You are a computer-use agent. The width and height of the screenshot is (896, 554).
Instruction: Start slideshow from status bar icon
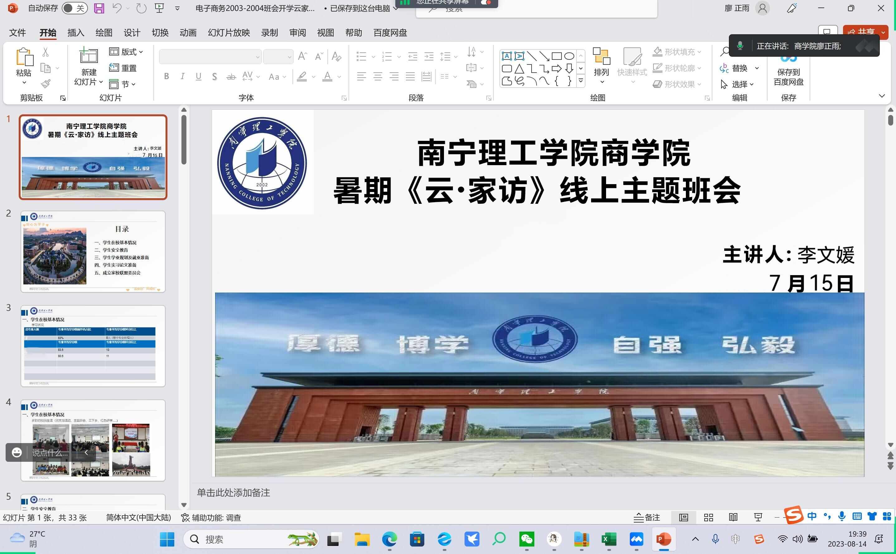click(x=758, y=517)
